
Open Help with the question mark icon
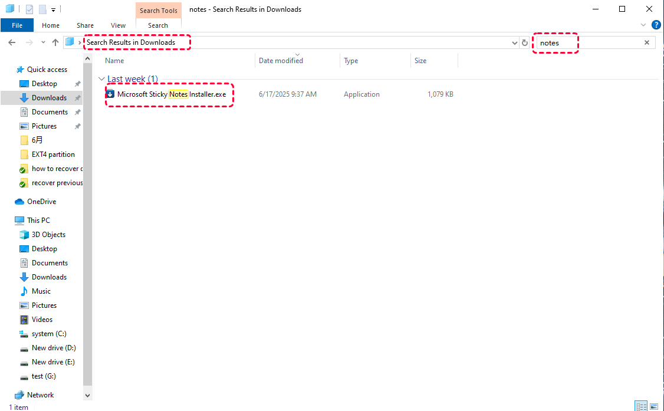[x=656, y=25]
